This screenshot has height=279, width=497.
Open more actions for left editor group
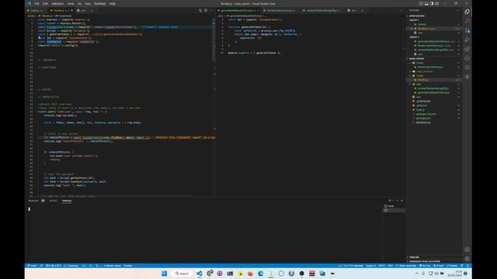pyautogui.click(x=210, y=10)
